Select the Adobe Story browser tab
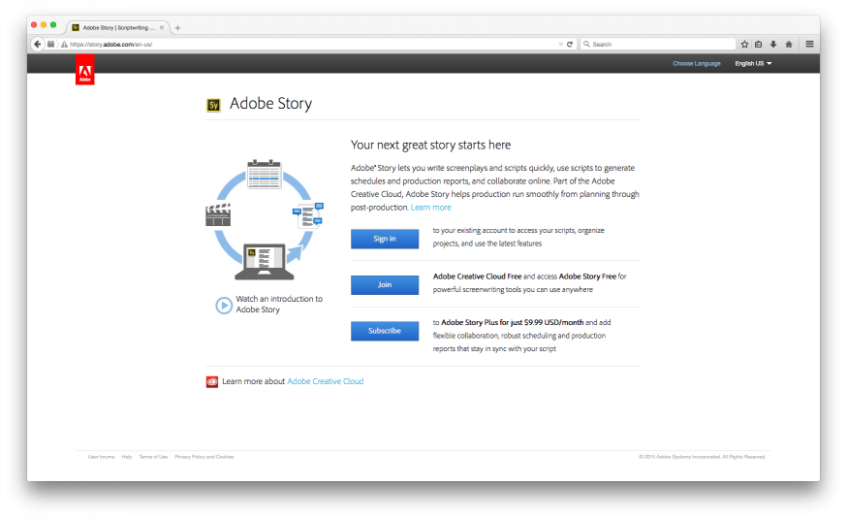The image size is (847, 520). tap(118, 27)
